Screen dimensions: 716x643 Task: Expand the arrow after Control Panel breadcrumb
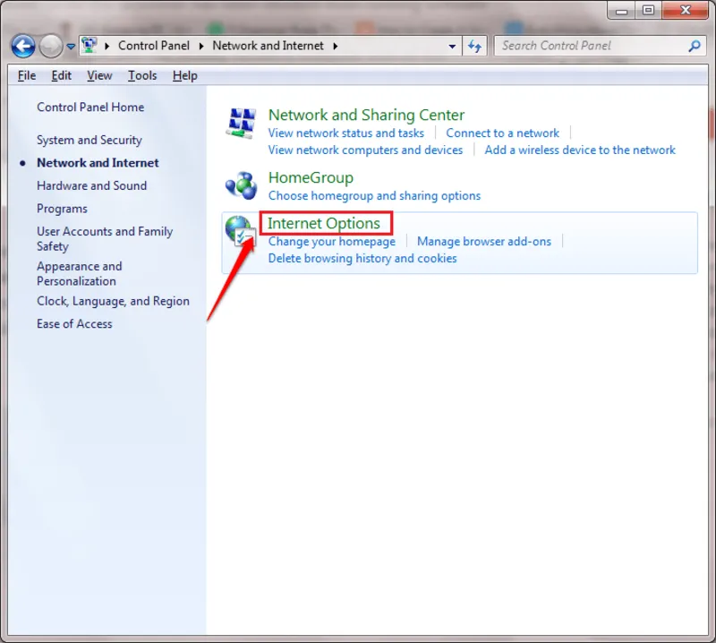point(200,46)
